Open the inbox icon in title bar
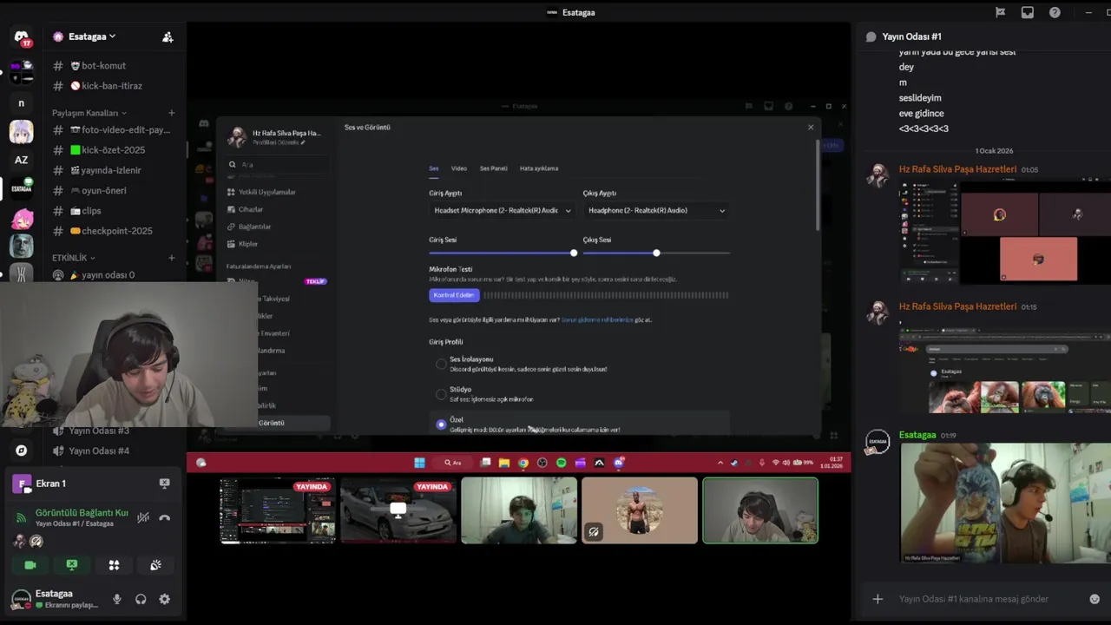This screenshot has height=625, width=1111. pos(1028,12)
